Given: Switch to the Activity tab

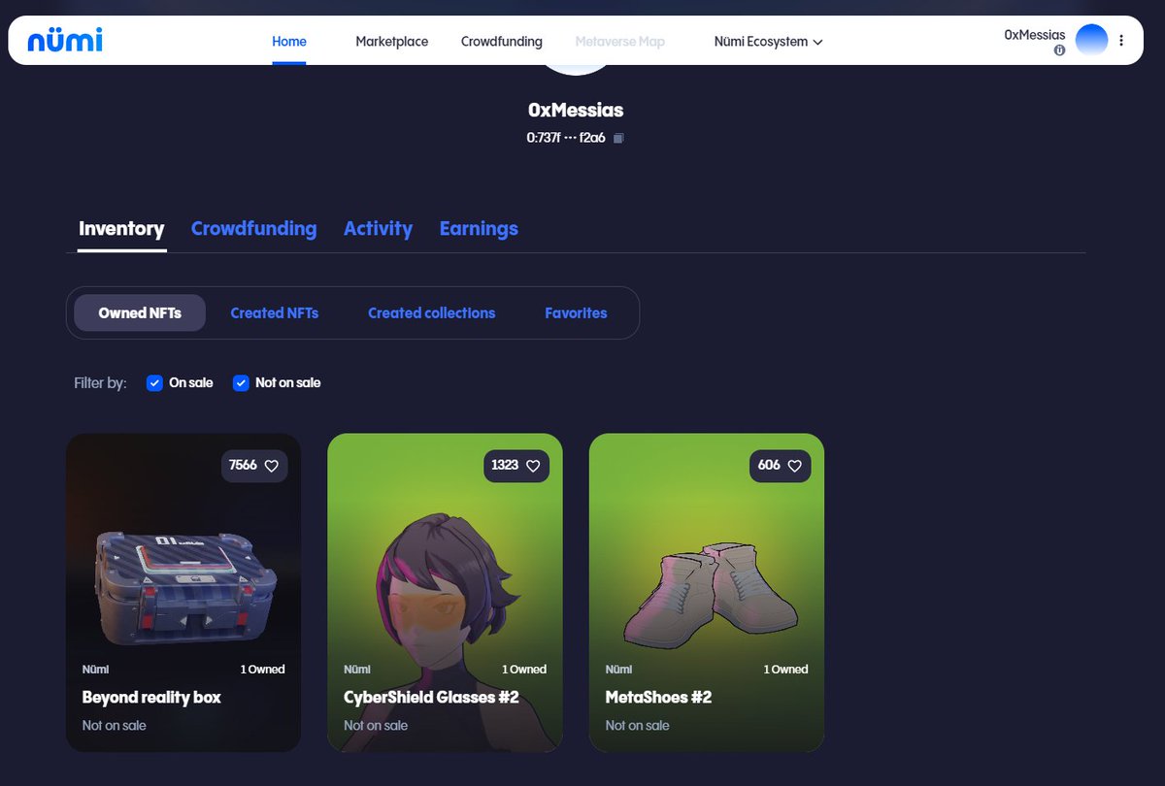Looking at the screenshot, I should 378,228.
